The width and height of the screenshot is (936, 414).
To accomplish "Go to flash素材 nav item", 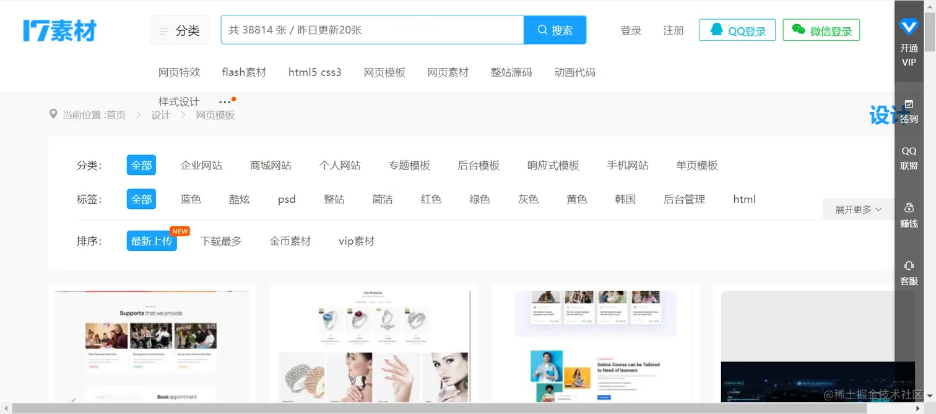I will (x=244, y=72).
